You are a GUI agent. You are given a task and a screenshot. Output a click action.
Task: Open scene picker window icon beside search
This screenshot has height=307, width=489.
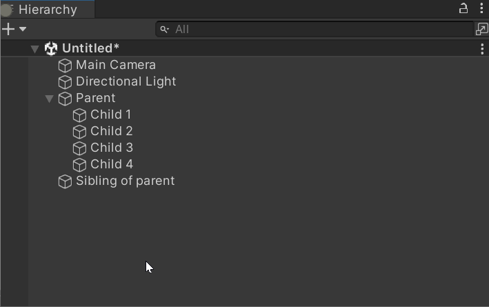[x=481, y=29]
